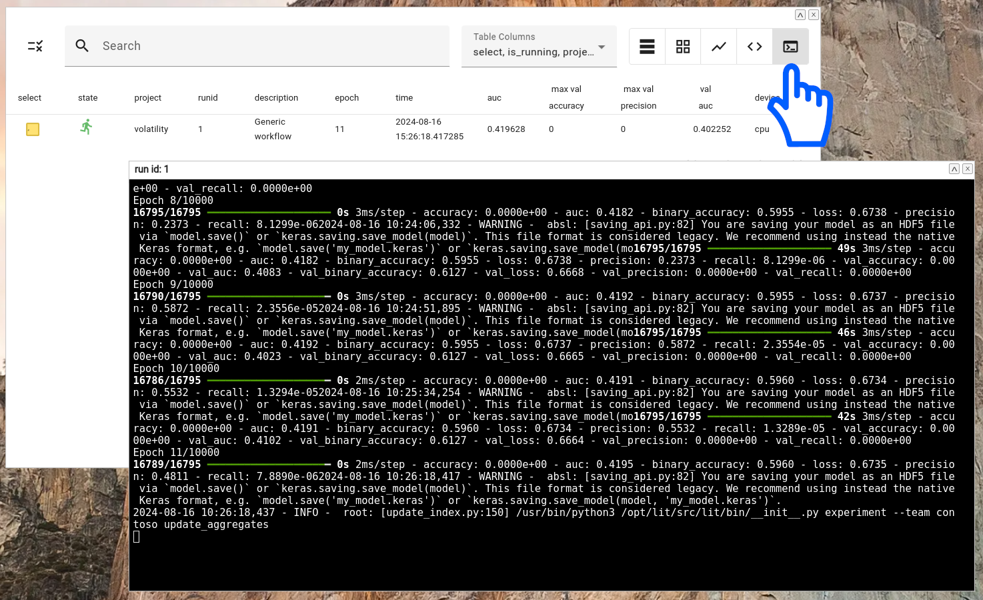The image size is (983, 600).
Task: Open the code view icon
Action: [x=754, y=46]
